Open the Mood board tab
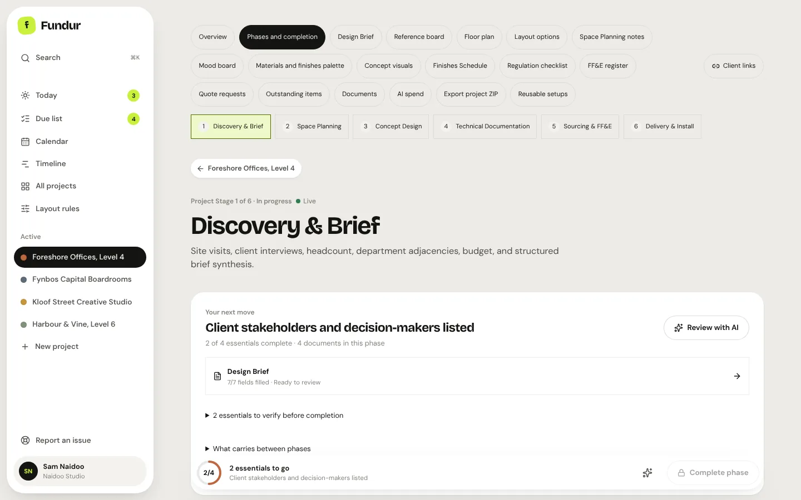 [x=217, y=66]
